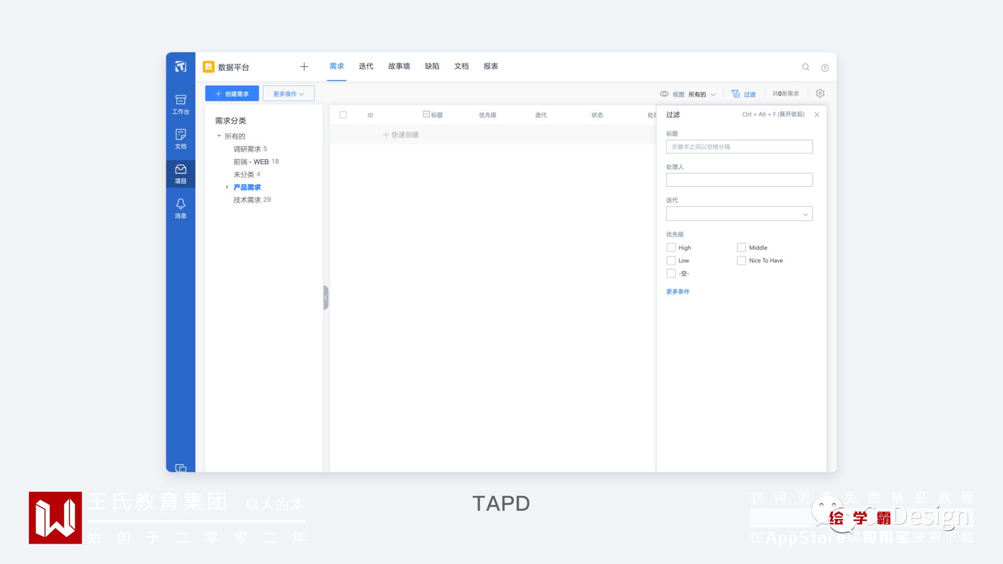Check the Nice To Have checkbox
The image size is (1003, 564).
click(741, 261)
